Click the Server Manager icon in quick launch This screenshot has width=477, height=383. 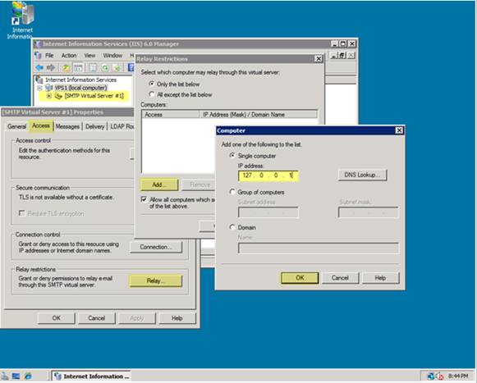click(x=5, y=376)
